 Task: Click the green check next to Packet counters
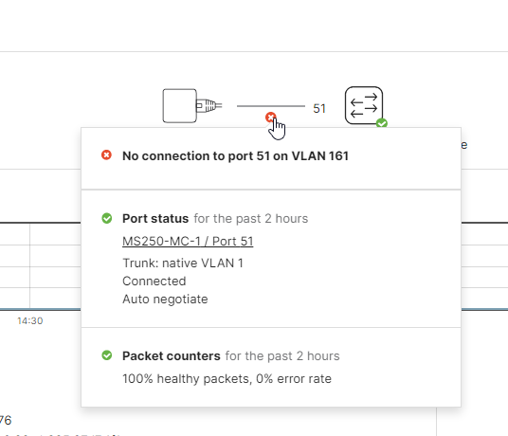[x=106, y=355]
